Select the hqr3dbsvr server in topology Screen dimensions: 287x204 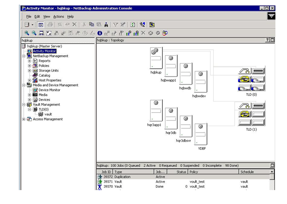186,126
